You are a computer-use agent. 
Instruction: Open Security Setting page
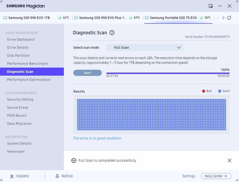(20, 100)
